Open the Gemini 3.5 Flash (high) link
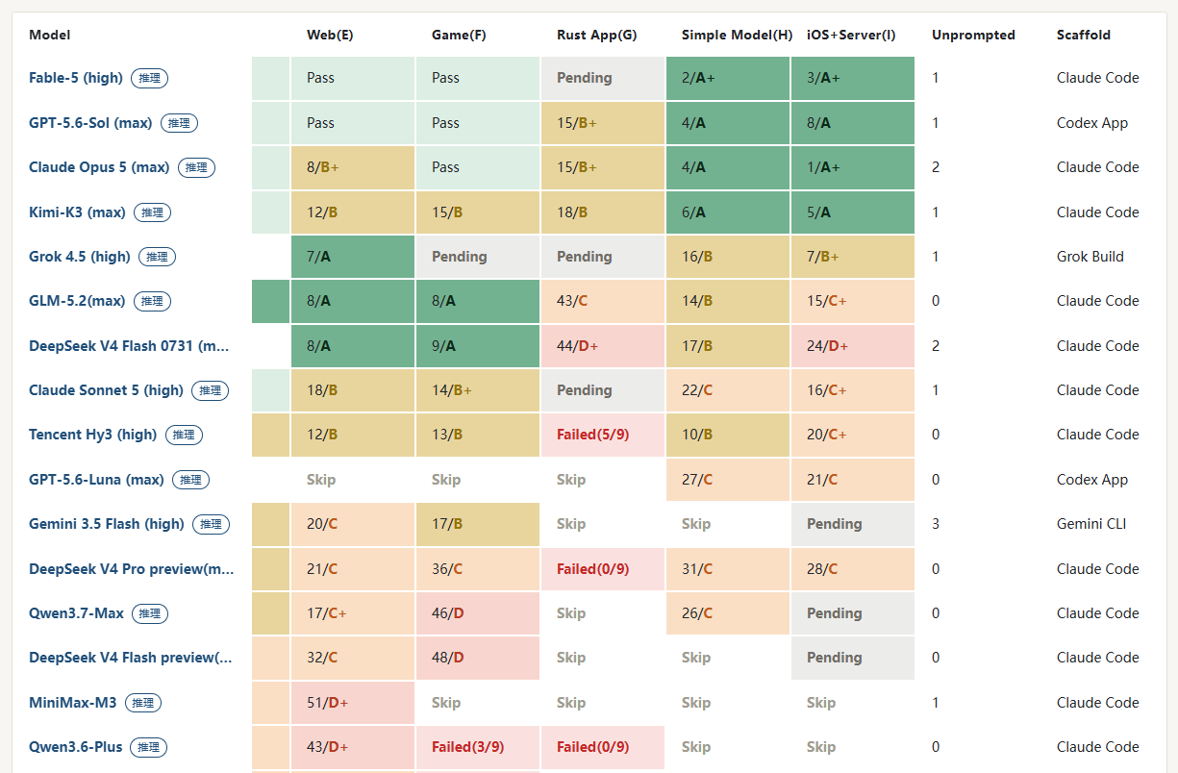 coord(107,524)
